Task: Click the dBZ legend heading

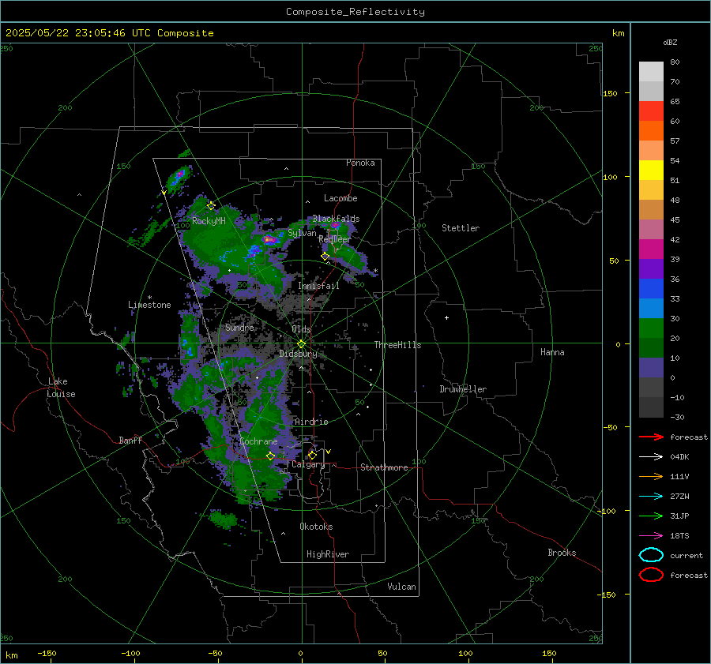Action: [670, 42]
